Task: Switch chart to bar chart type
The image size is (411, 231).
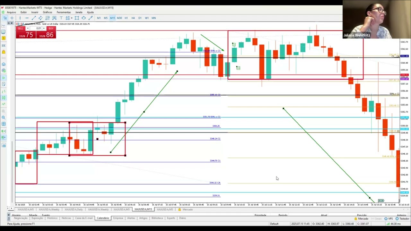Action: (x=4, y=92)
